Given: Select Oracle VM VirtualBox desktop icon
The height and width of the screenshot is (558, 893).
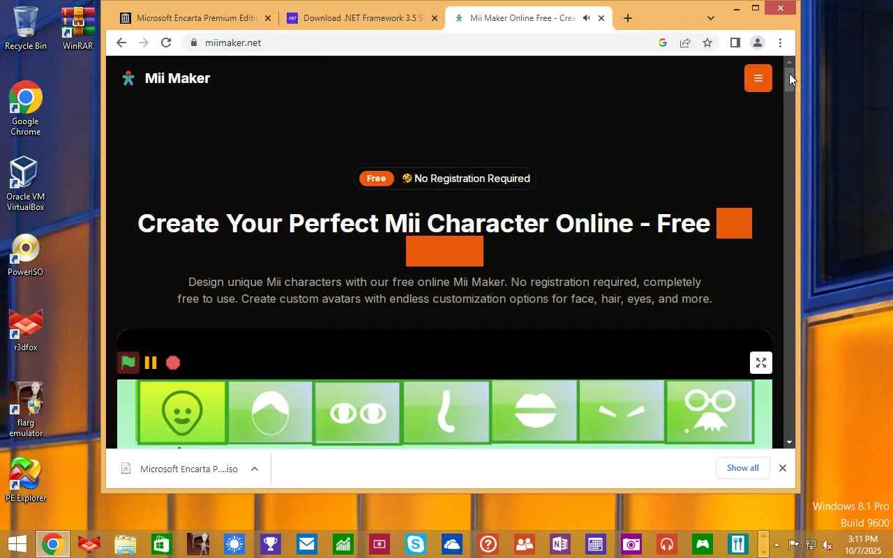Looking at the screenshot, I should tap(26, 183).
